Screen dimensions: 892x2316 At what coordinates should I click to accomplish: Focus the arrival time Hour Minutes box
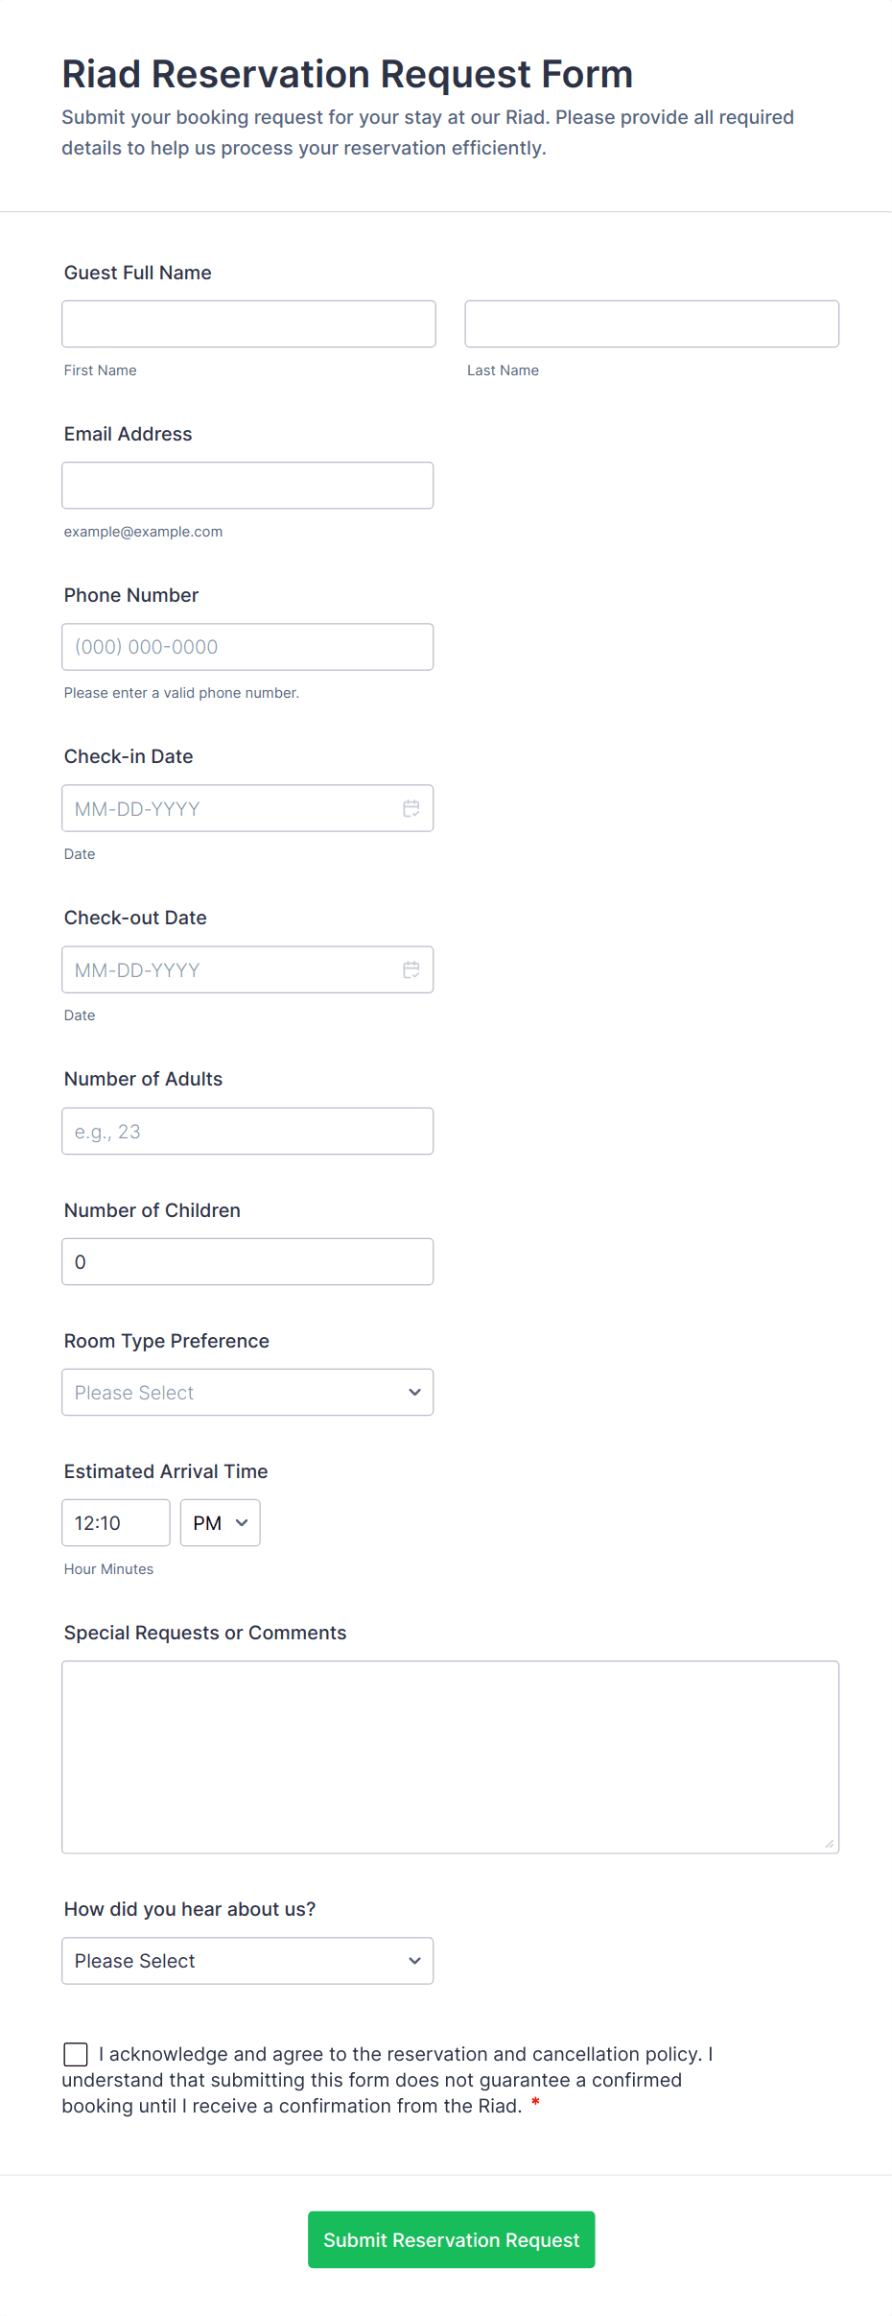coord(116,1522)
